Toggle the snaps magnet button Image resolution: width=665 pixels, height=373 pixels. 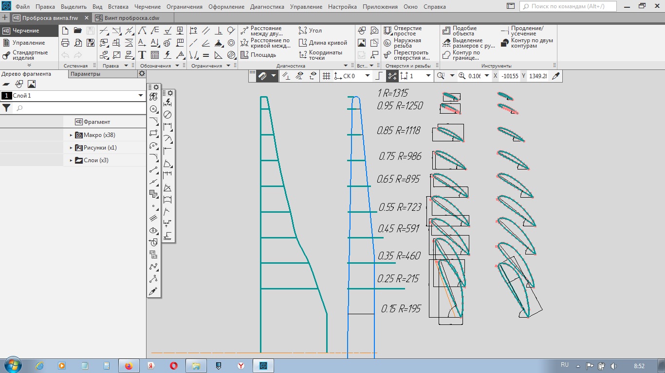point(262,76)
